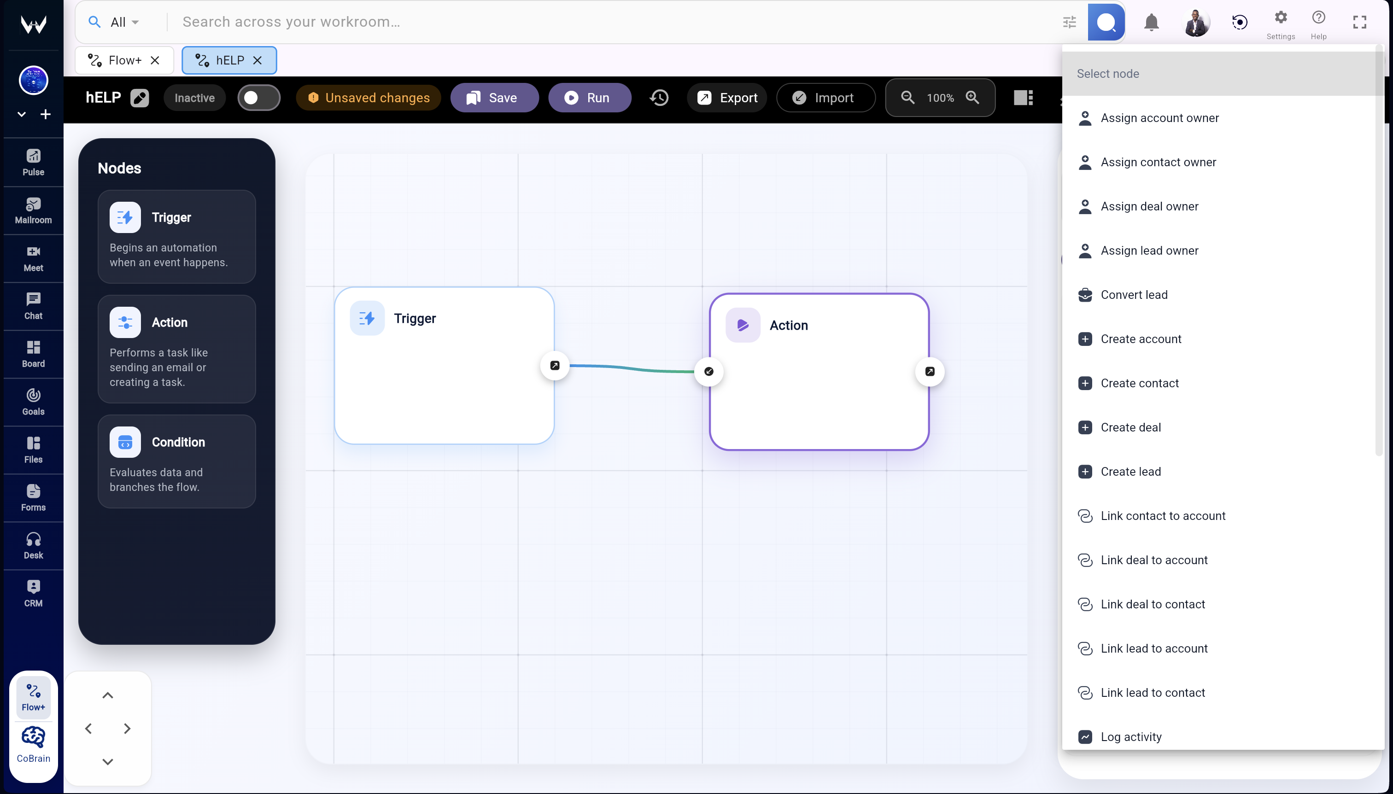Screen dimensions: 1393x794
Task: Open the Chat module
Action: coord(33,306)
